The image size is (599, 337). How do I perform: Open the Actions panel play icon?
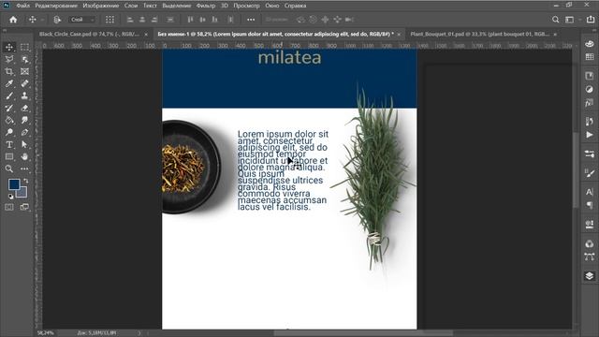(x=589, y=135)
